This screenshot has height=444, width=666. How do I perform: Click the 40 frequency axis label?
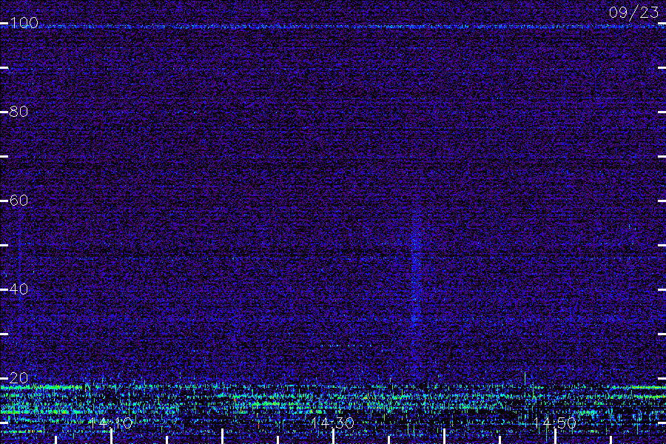point(18,289)
